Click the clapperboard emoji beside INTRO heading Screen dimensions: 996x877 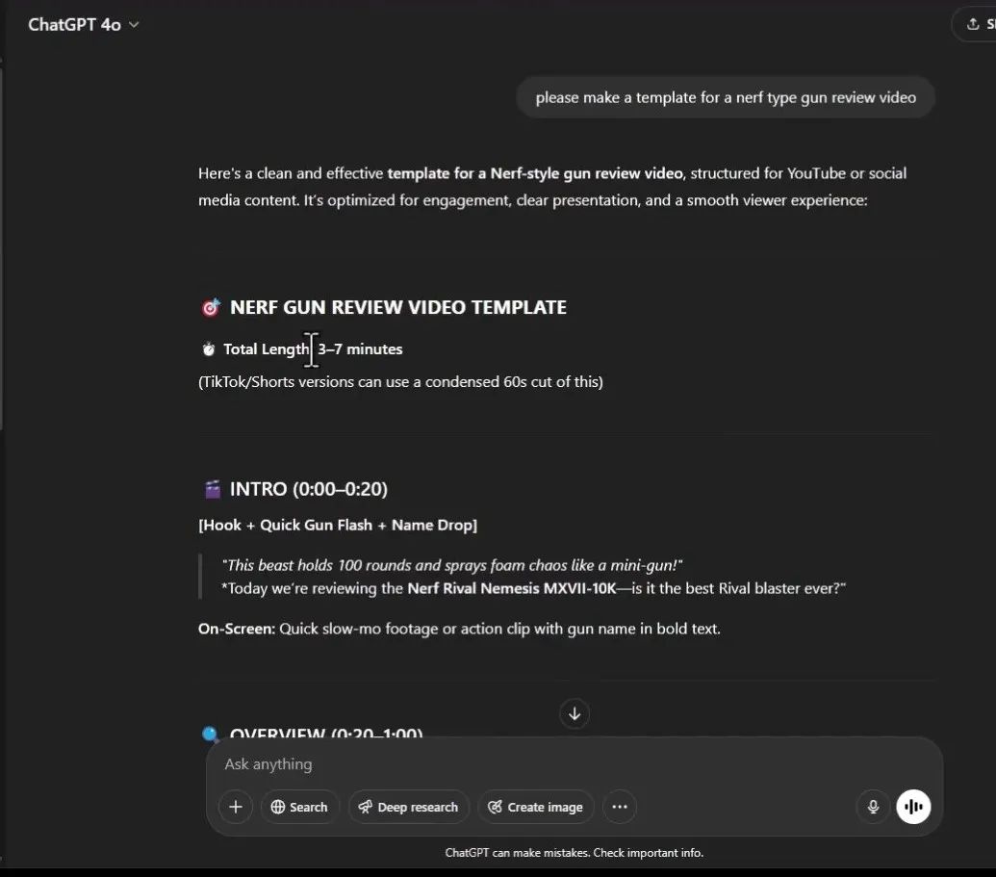tap(213, 490)
